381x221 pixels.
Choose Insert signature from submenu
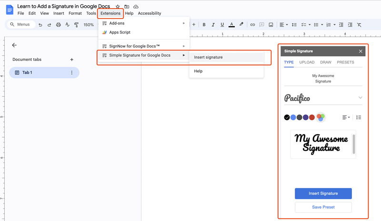click(209, 57)
